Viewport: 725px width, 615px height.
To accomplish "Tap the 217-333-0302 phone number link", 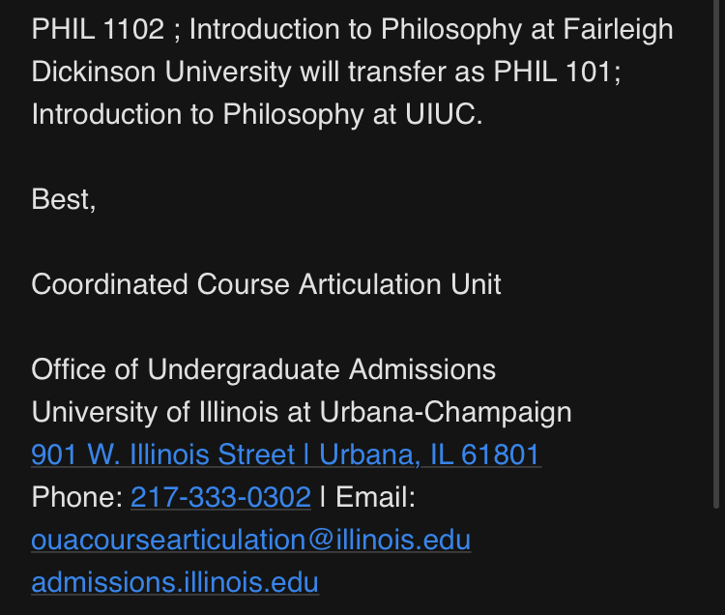I will [x=220, y=497].
